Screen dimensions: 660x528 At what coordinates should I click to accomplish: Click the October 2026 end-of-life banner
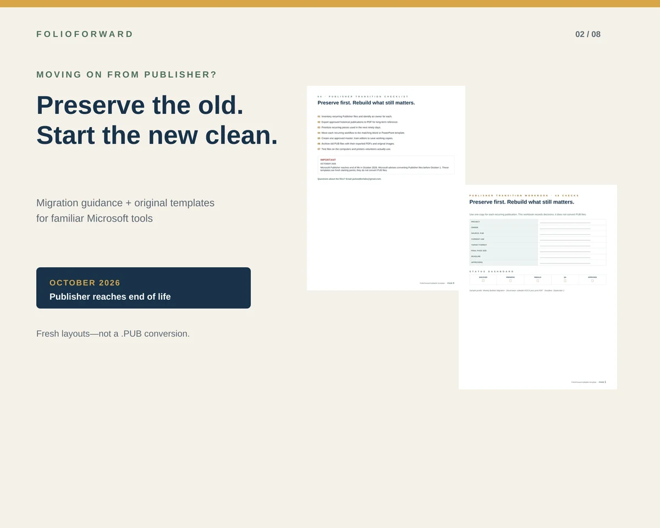[144, 288]
